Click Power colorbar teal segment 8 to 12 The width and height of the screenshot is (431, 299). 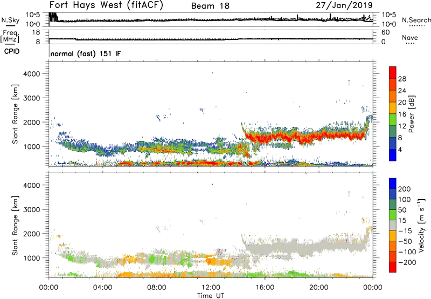tap(393, 132)
